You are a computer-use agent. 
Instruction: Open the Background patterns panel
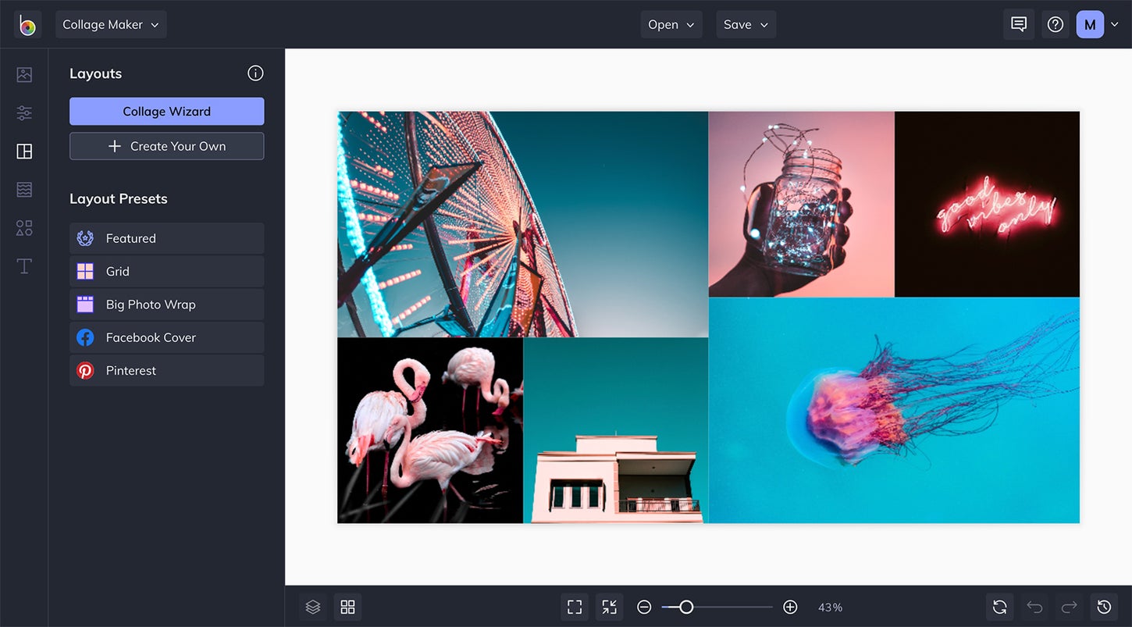[23, 189]
